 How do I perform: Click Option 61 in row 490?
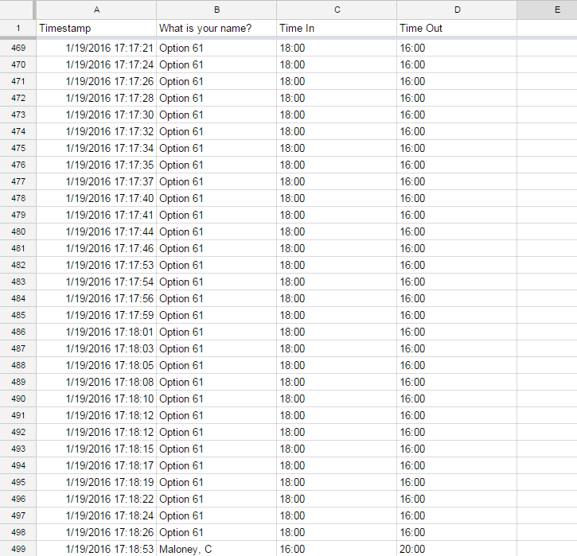coord(216,399)
